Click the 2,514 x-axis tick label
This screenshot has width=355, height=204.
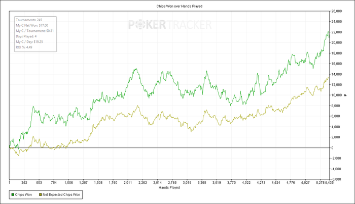click(157, 183)
